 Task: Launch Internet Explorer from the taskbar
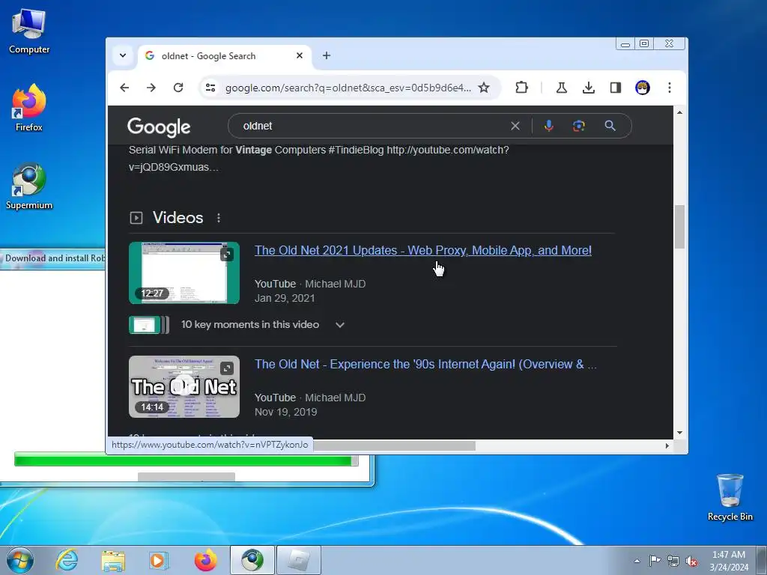coord(67,560)
